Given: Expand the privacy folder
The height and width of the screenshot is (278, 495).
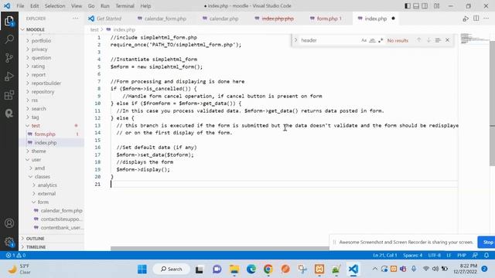Looking at the screenshot, I should tap(39, 49).
